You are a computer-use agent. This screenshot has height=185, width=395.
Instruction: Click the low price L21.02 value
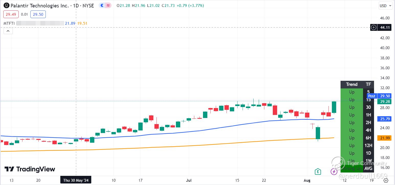[x=153, y=6]
